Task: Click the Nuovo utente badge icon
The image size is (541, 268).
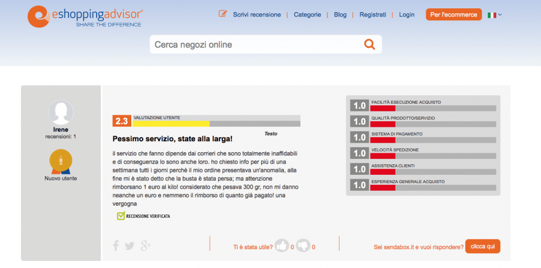Action: click(x=61, y=161)
